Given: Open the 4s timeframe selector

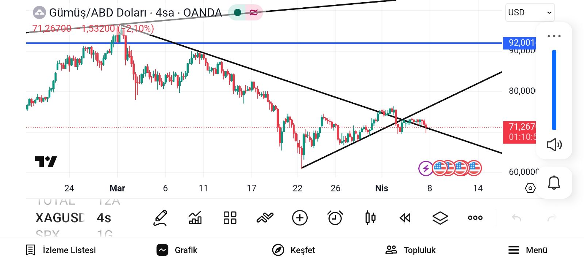Looking at the screenshot, I should [x=104, y=218].
